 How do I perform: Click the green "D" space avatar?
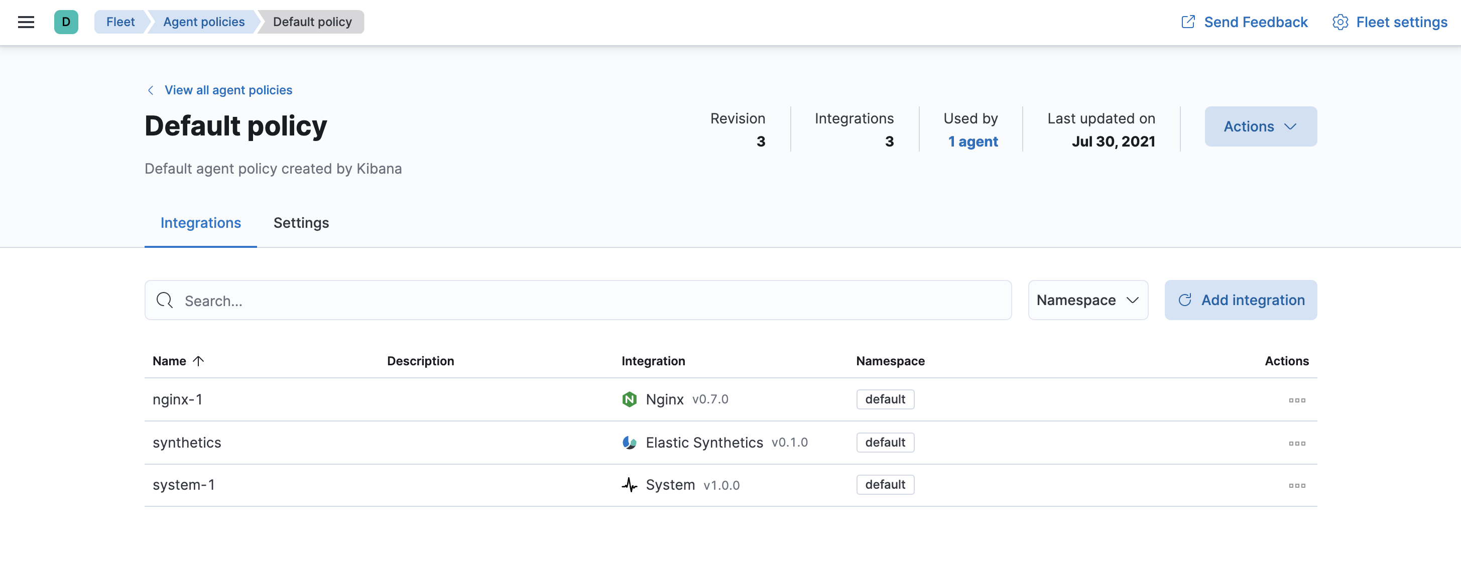pos(66,22)
